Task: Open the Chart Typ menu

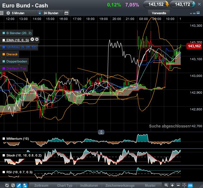Action: [65, 185]
